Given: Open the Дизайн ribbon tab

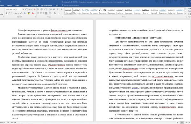Looking at the screenshot, I should 10,5.
